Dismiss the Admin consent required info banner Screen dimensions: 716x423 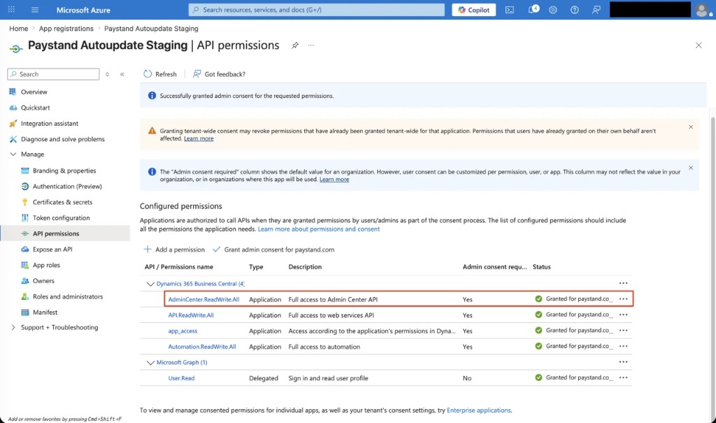(690, 168)
